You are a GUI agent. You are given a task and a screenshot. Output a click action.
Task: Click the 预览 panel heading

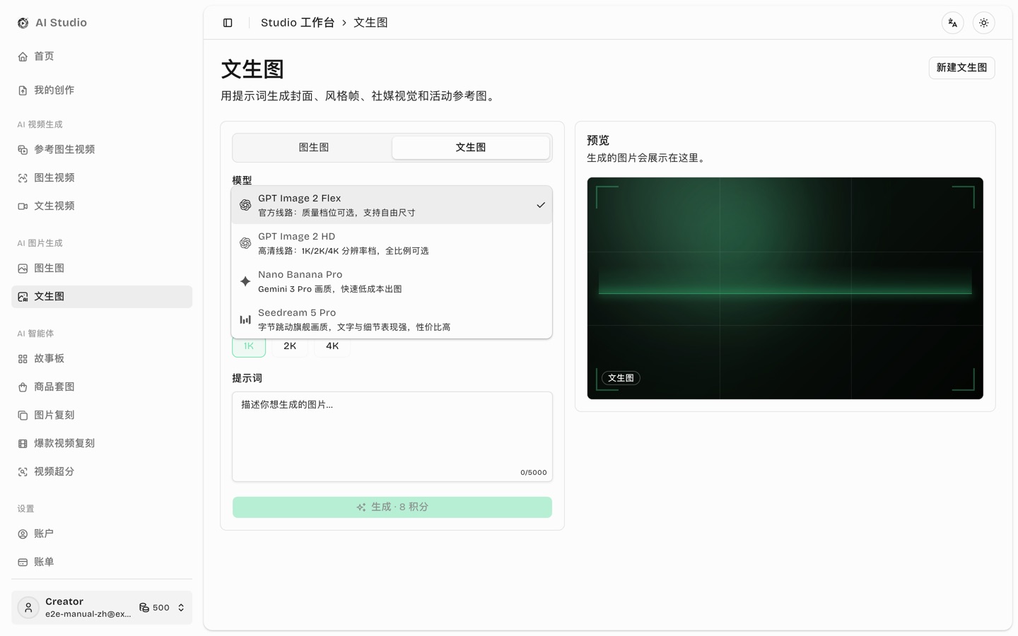598,141
